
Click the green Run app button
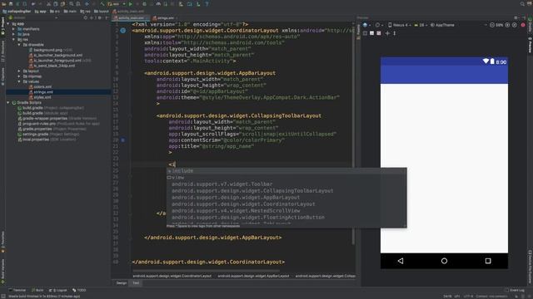click(130, 4)
